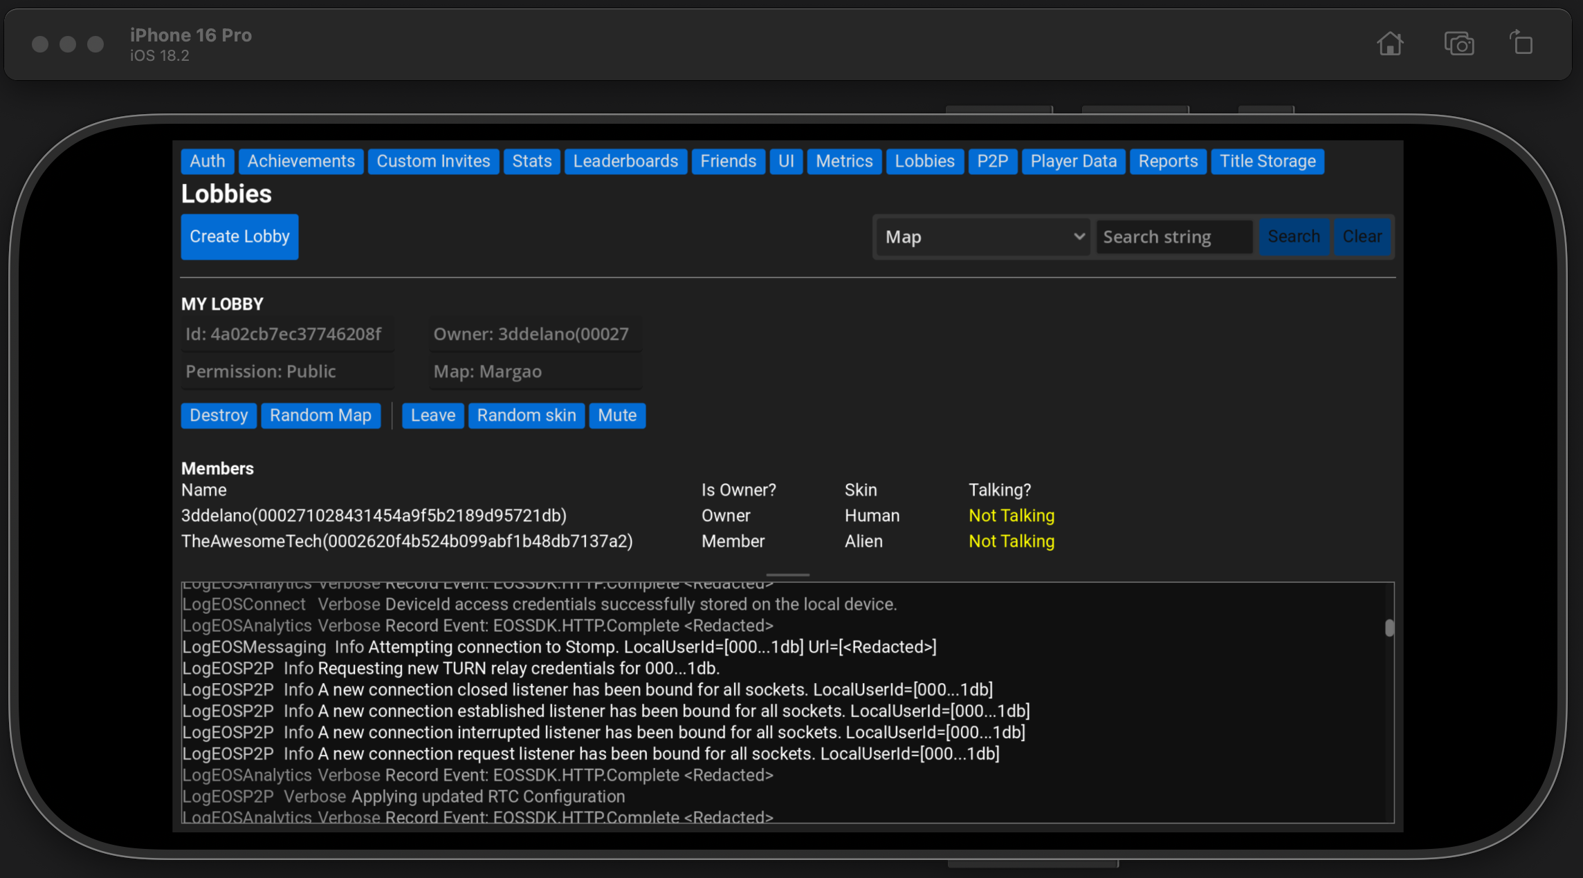Apply a Random skin
This screenshot has width=1583, height=878.
click(x=526, y=415)
